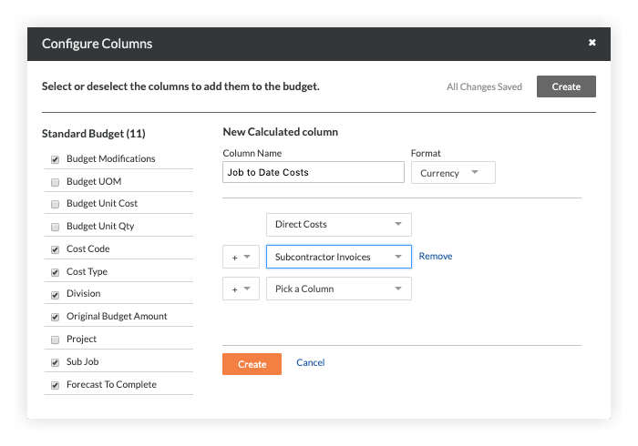The width and height of the screenshot is (638, 446).
Task: Uncheck the Cost Code checkbox
Action: pyautogui.click(x=55, y=249)
